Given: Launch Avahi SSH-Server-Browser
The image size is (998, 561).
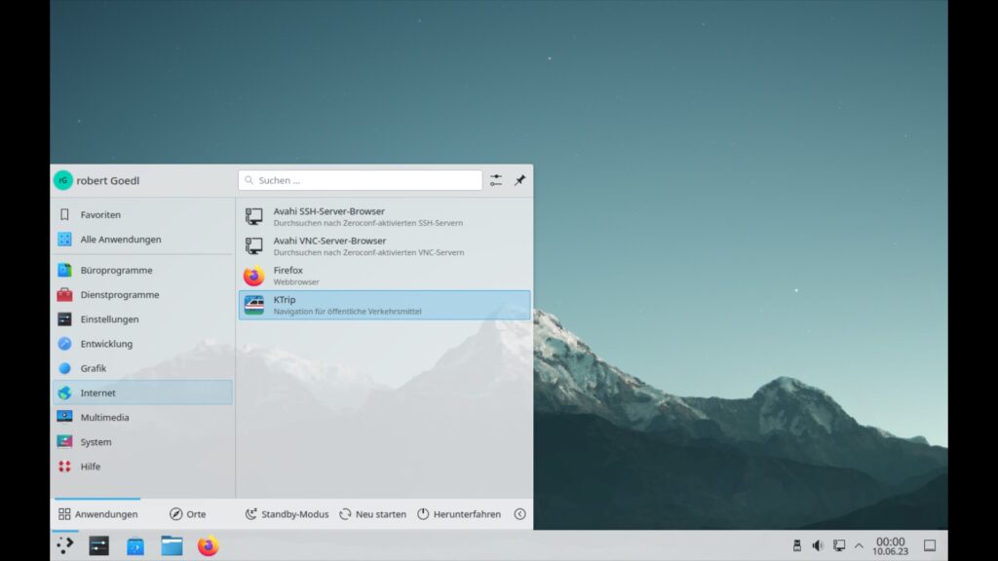Looking at the screenshot, I should [384, 216].
